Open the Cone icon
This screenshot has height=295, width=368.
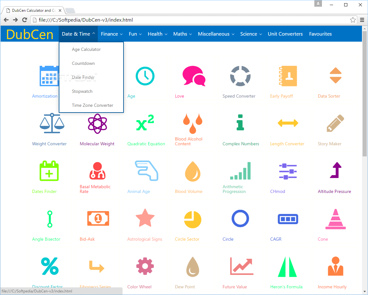point(336,219)
